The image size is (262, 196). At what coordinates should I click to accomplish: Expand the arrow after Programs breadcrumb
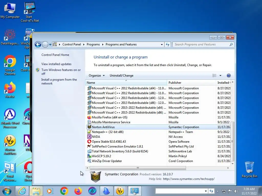pyautogui.click(x=103, y=44)
